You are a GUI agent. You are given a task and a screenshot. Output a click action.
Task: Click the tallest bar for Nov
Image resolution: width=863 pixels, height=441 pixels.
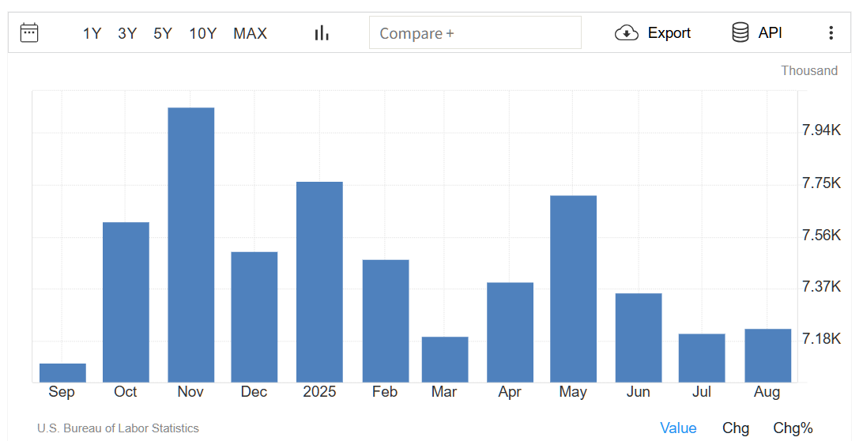coord(191,245)
